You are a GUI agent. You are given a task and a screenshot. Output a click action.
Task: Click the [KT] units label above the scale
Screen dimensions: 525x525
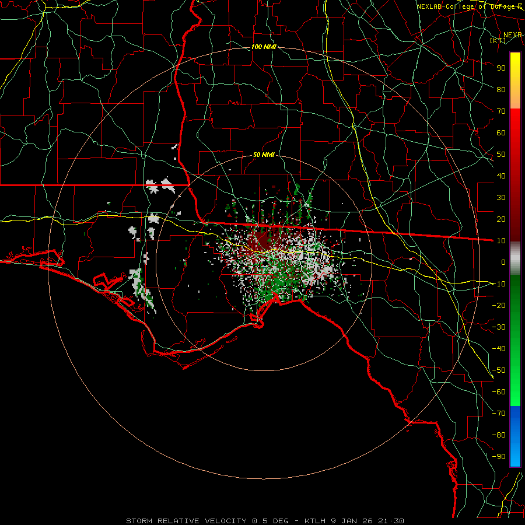pyautogui.click(x=498, y=40)
